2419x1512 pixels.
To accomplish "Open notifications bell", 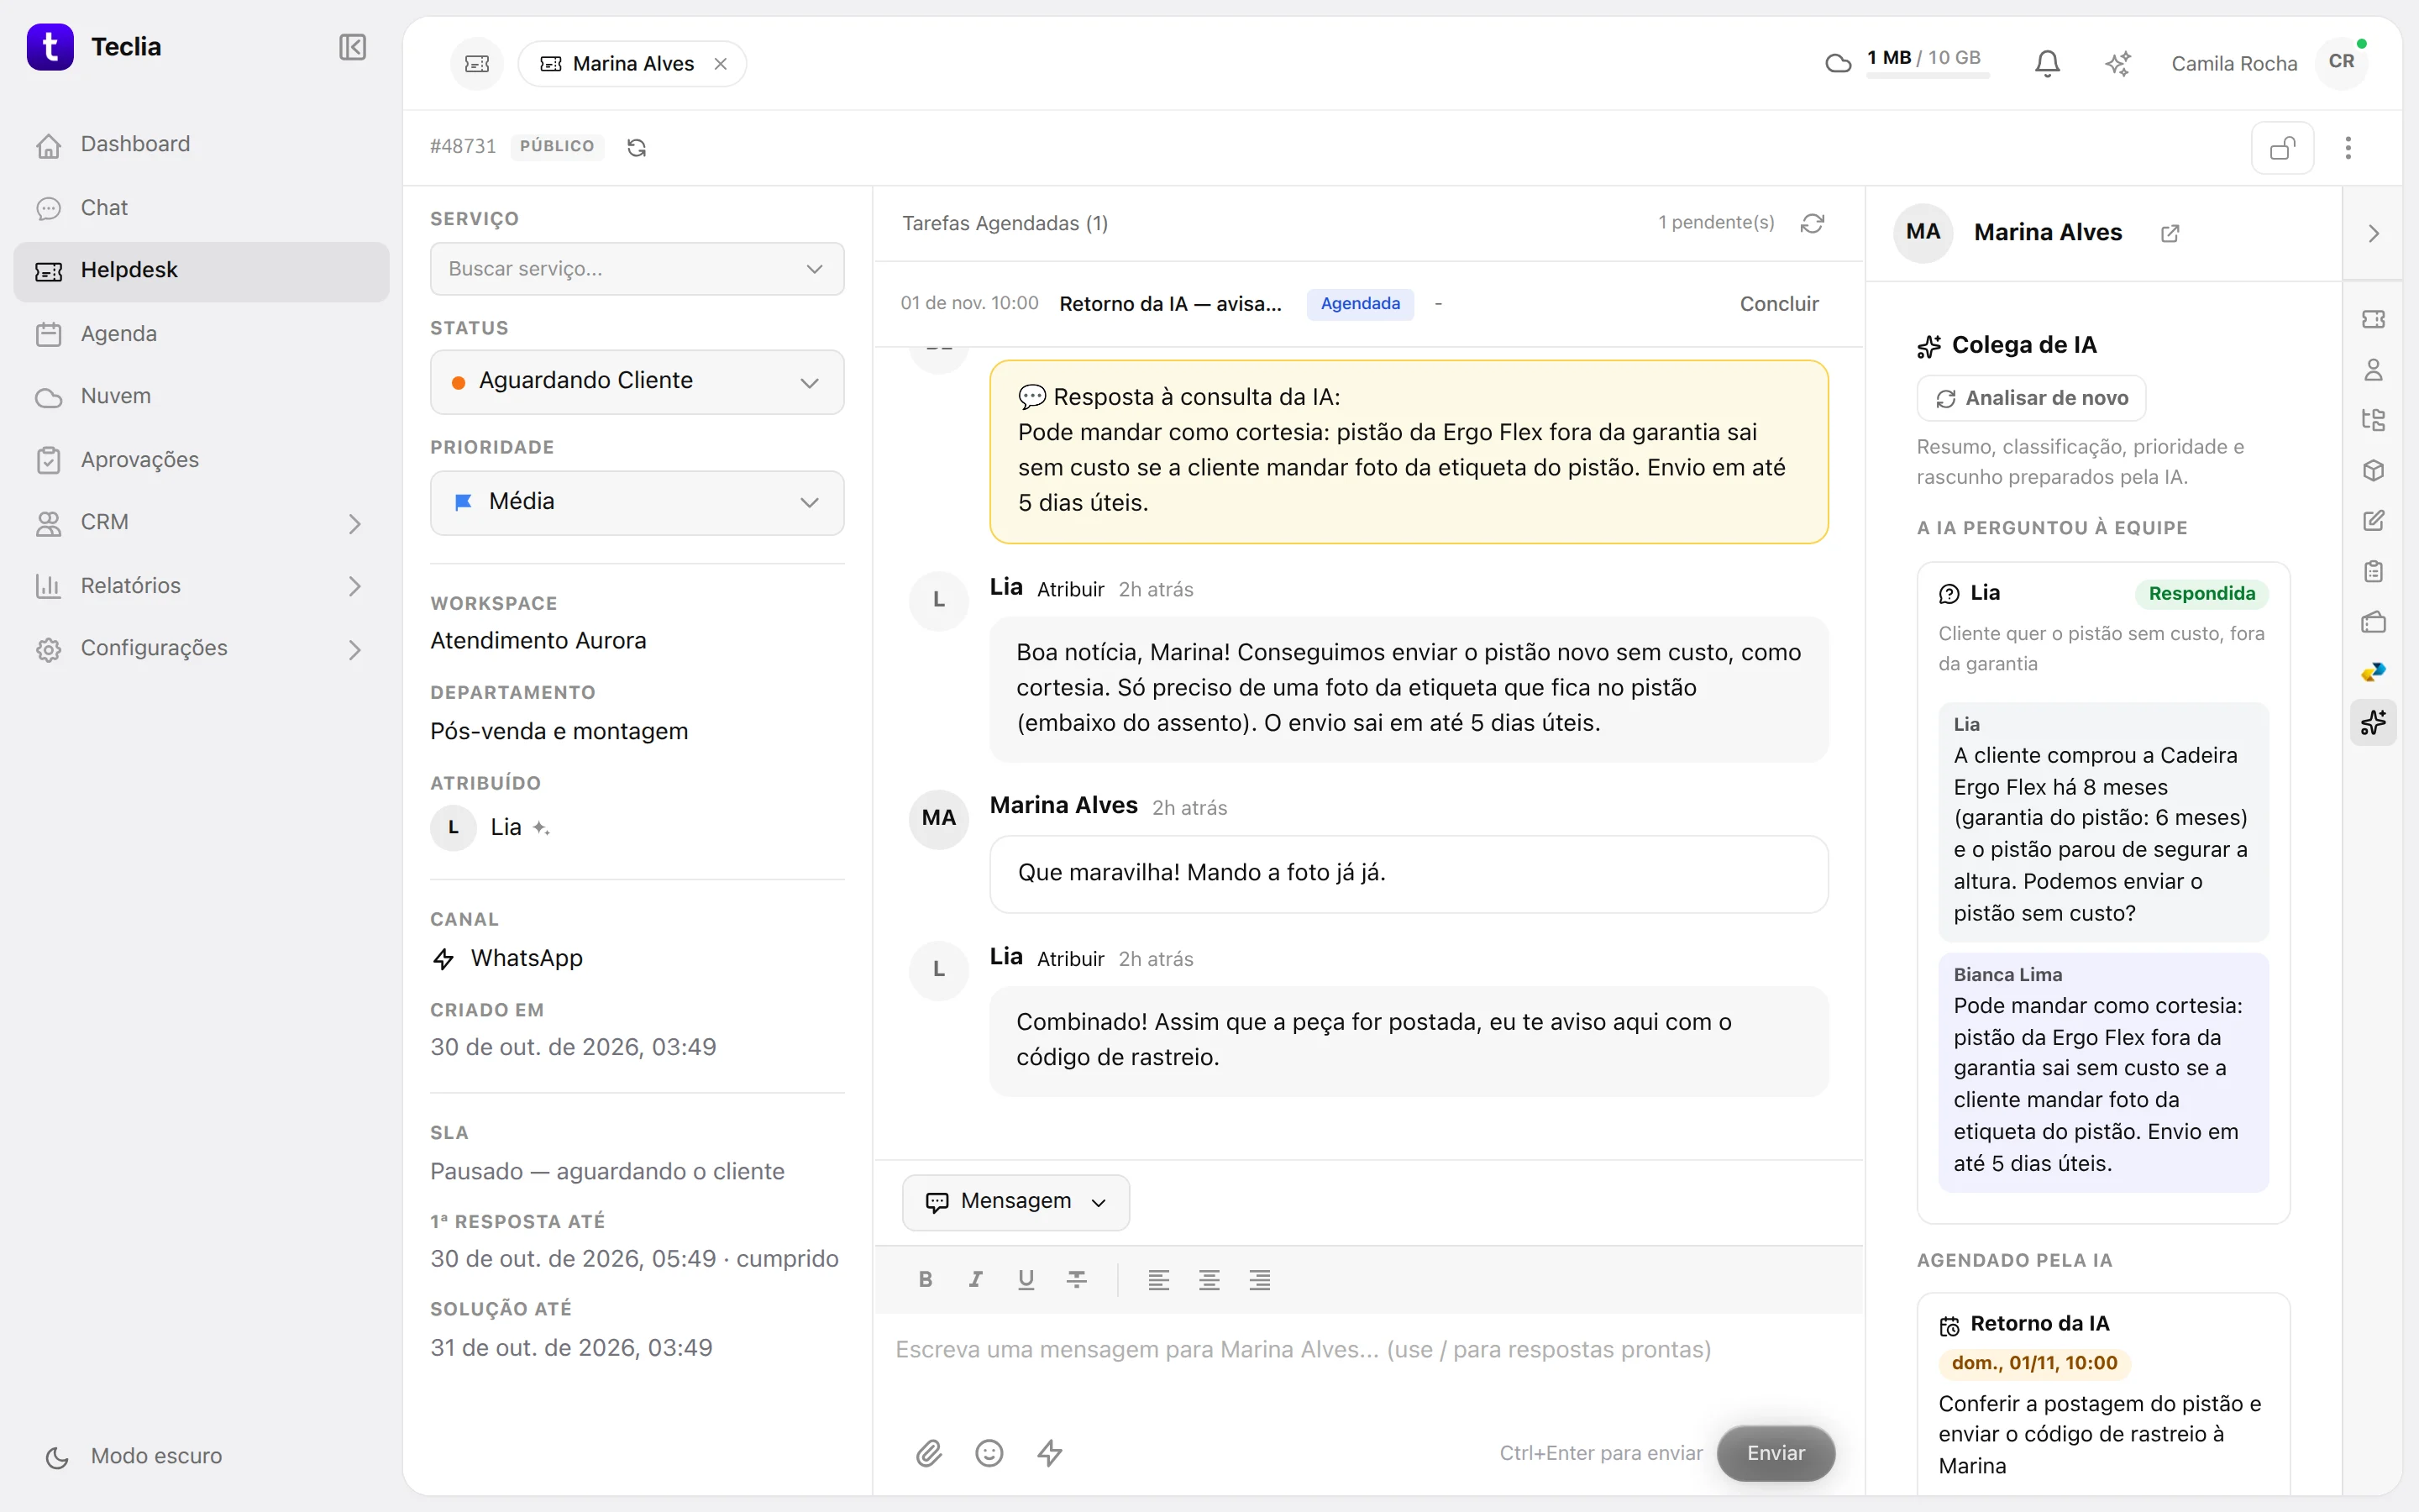I will [x=2046, y=64].
